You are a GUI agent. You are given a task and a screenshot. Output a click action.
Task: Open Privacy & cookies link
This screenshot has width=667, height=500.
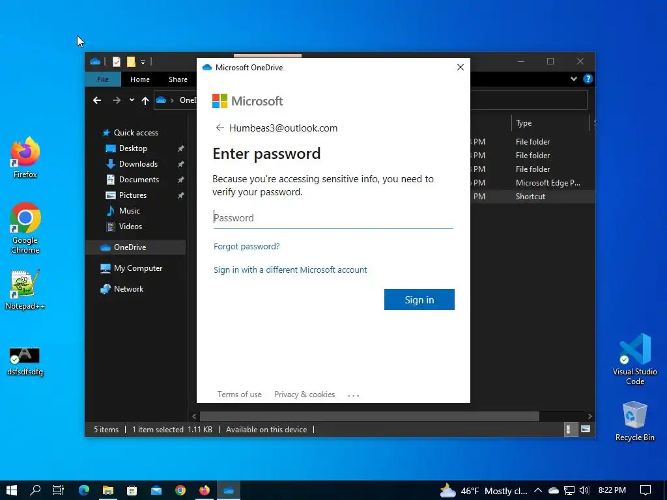(x=305, y=395)
